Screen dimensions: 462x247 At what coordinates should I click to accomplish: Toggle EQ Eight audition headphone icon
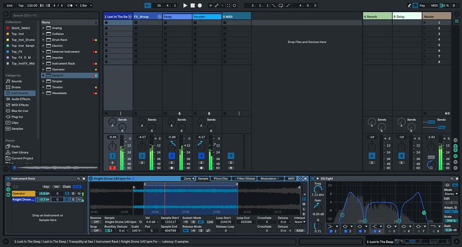[447, 185]
